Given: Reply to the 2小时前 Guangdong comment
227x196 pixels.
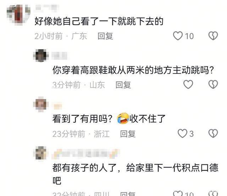Looking at the screenshot, I should click(105, 36).
